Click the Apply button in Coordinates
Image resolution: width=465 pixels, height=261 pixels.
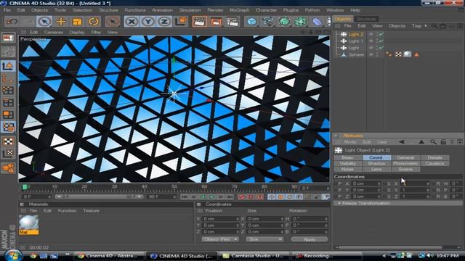point(310,239)
